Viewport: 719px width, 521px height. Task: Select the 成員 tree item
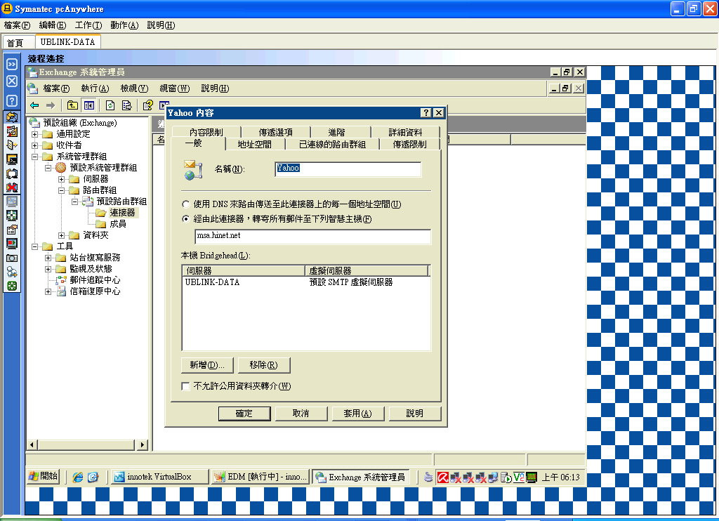point(118,224)
